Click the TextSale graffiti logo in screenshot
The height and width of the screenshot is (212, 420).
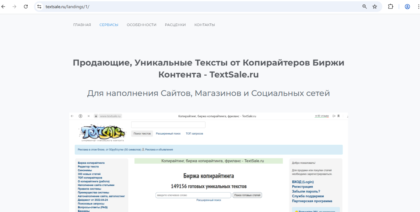pos(102,132)
